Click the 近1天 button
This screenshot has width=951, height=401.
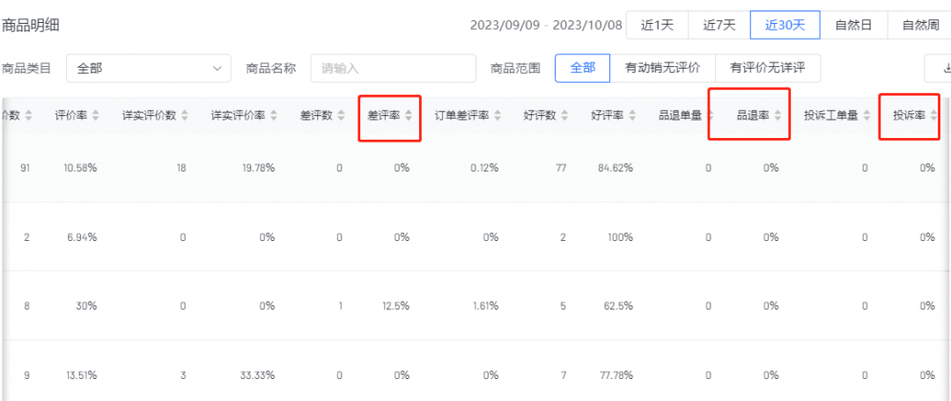pyautogui.click(x=657, y=26)
